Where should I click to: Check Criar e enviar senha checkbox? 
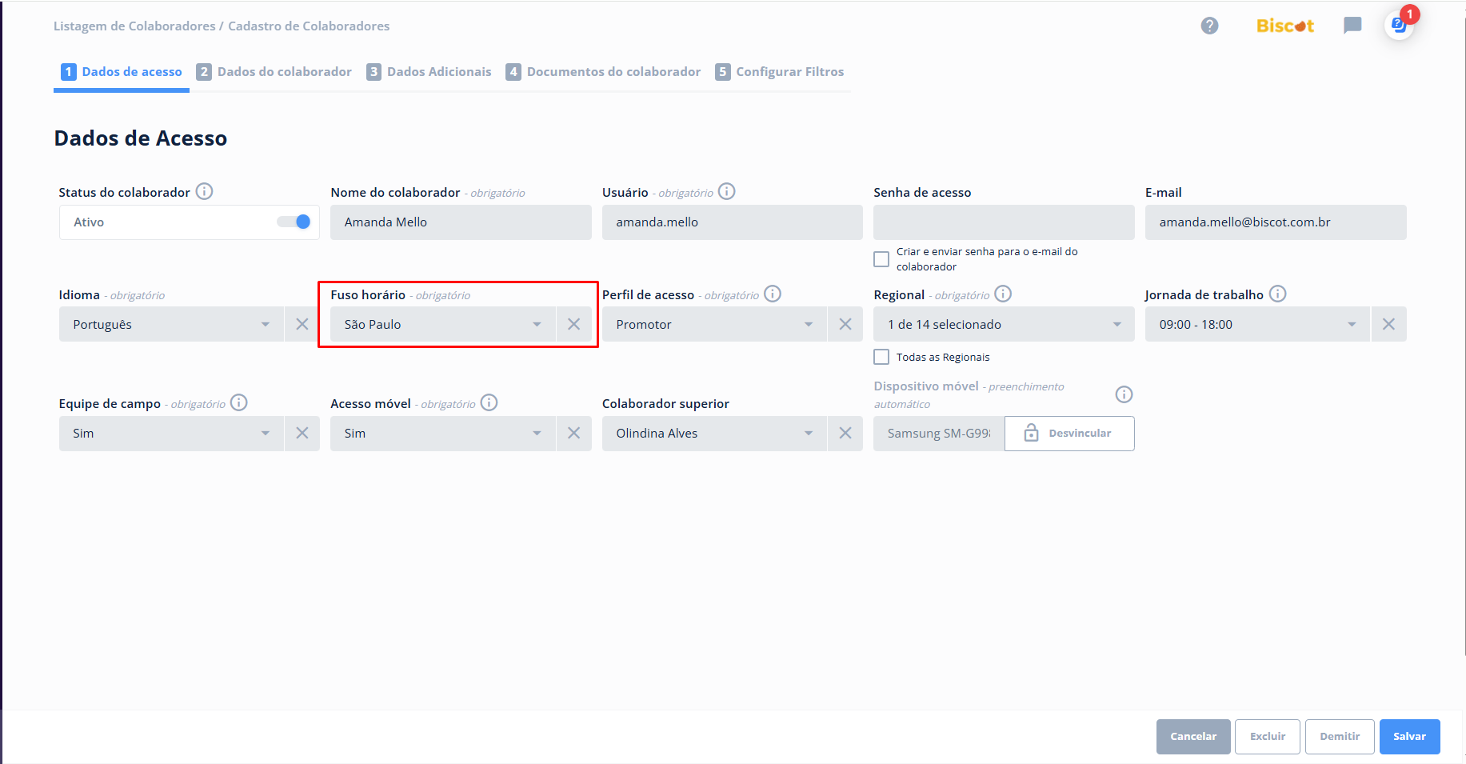pyautogui.click(x=881, y=259)
